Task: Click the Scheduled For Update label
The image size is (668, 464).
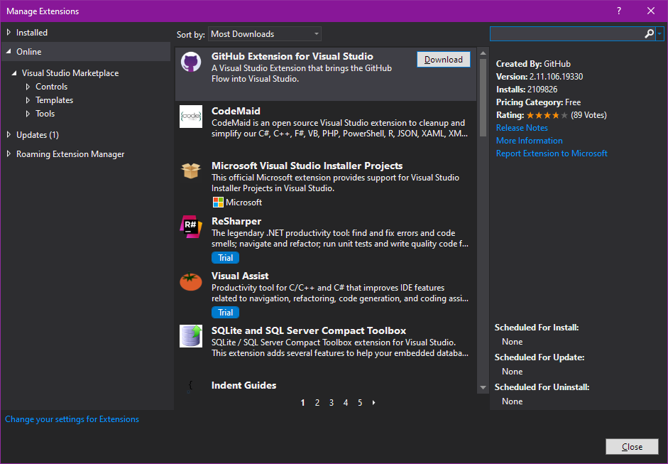Action: pos(540,357)
